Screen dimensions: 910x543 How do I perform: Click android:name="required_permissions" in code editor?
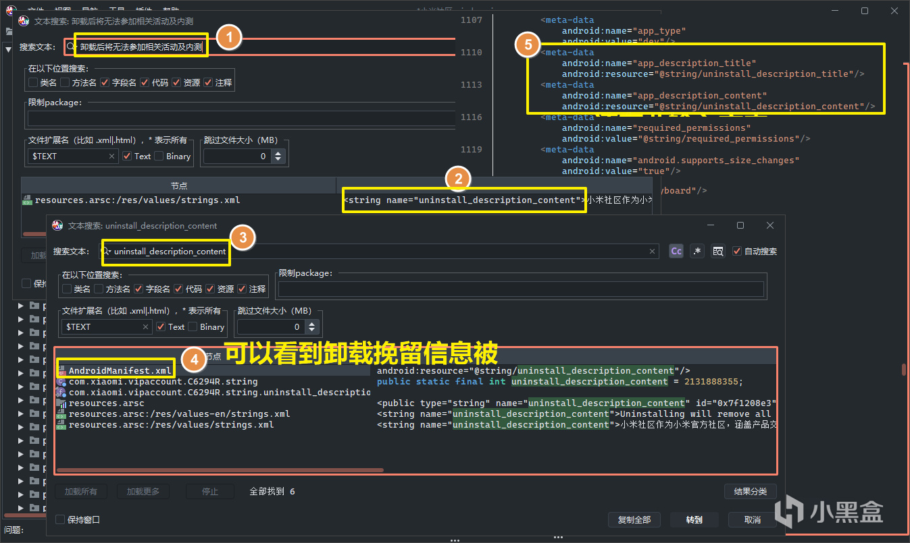click(x=655, y=128)
